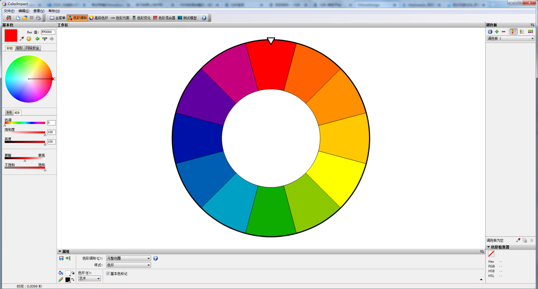This screenshot has width=538, height=289.
Task: Click the smiley face icon under Hex
Action: [x=29, y=39]
